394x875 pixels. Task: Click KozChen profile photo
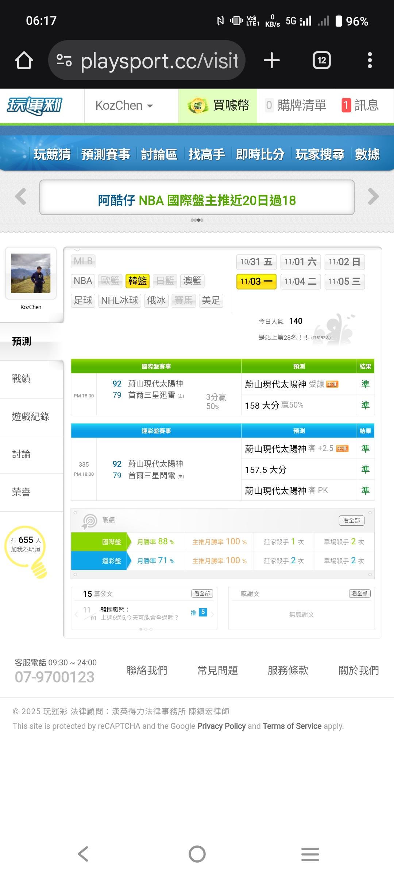click(31, 273)
